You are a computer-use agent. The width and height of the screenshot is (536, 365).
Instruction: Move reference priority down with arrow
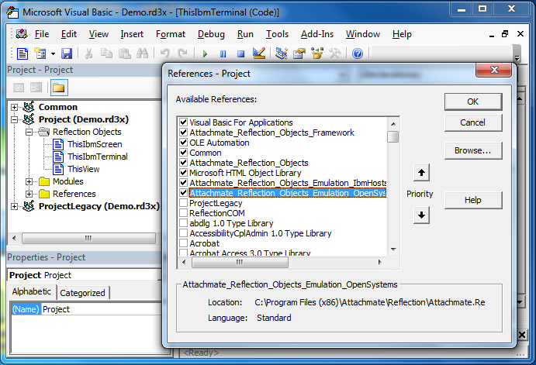click(x=421, y=215)
